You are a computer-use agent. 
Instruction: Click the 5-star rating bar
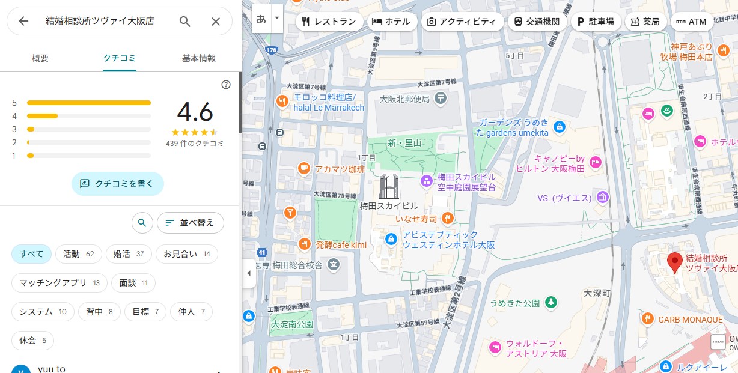point(89,103)
